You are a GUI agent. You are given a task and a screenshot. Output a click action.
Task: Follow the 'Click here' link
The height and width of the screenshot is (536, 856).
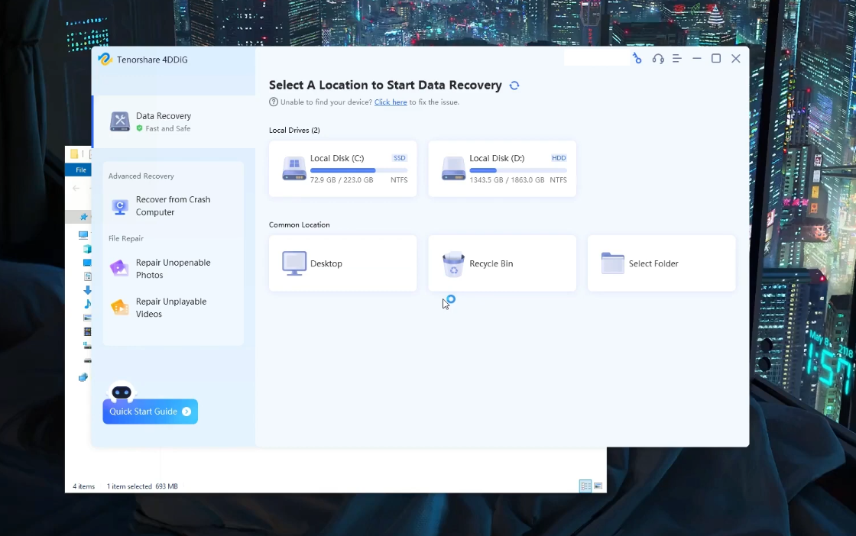click(391, 102)
